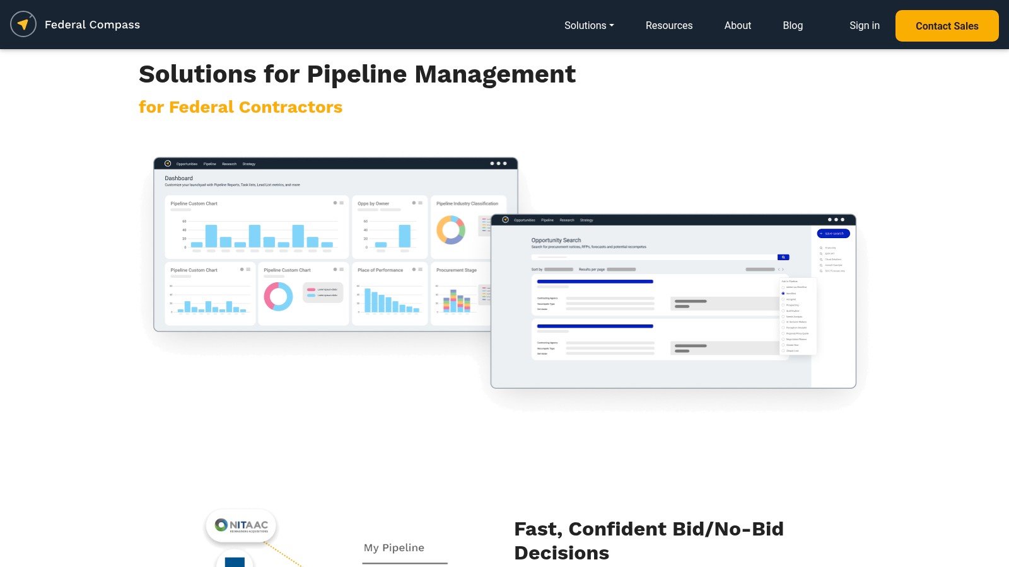1009x567 pixels.
Task: Select the My Pipeline tab
Action: click(394, 548)
